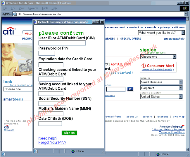Click the page scrollbar up arrow
190x157 pixels.
pyautogui.click(x=187, y=19)
